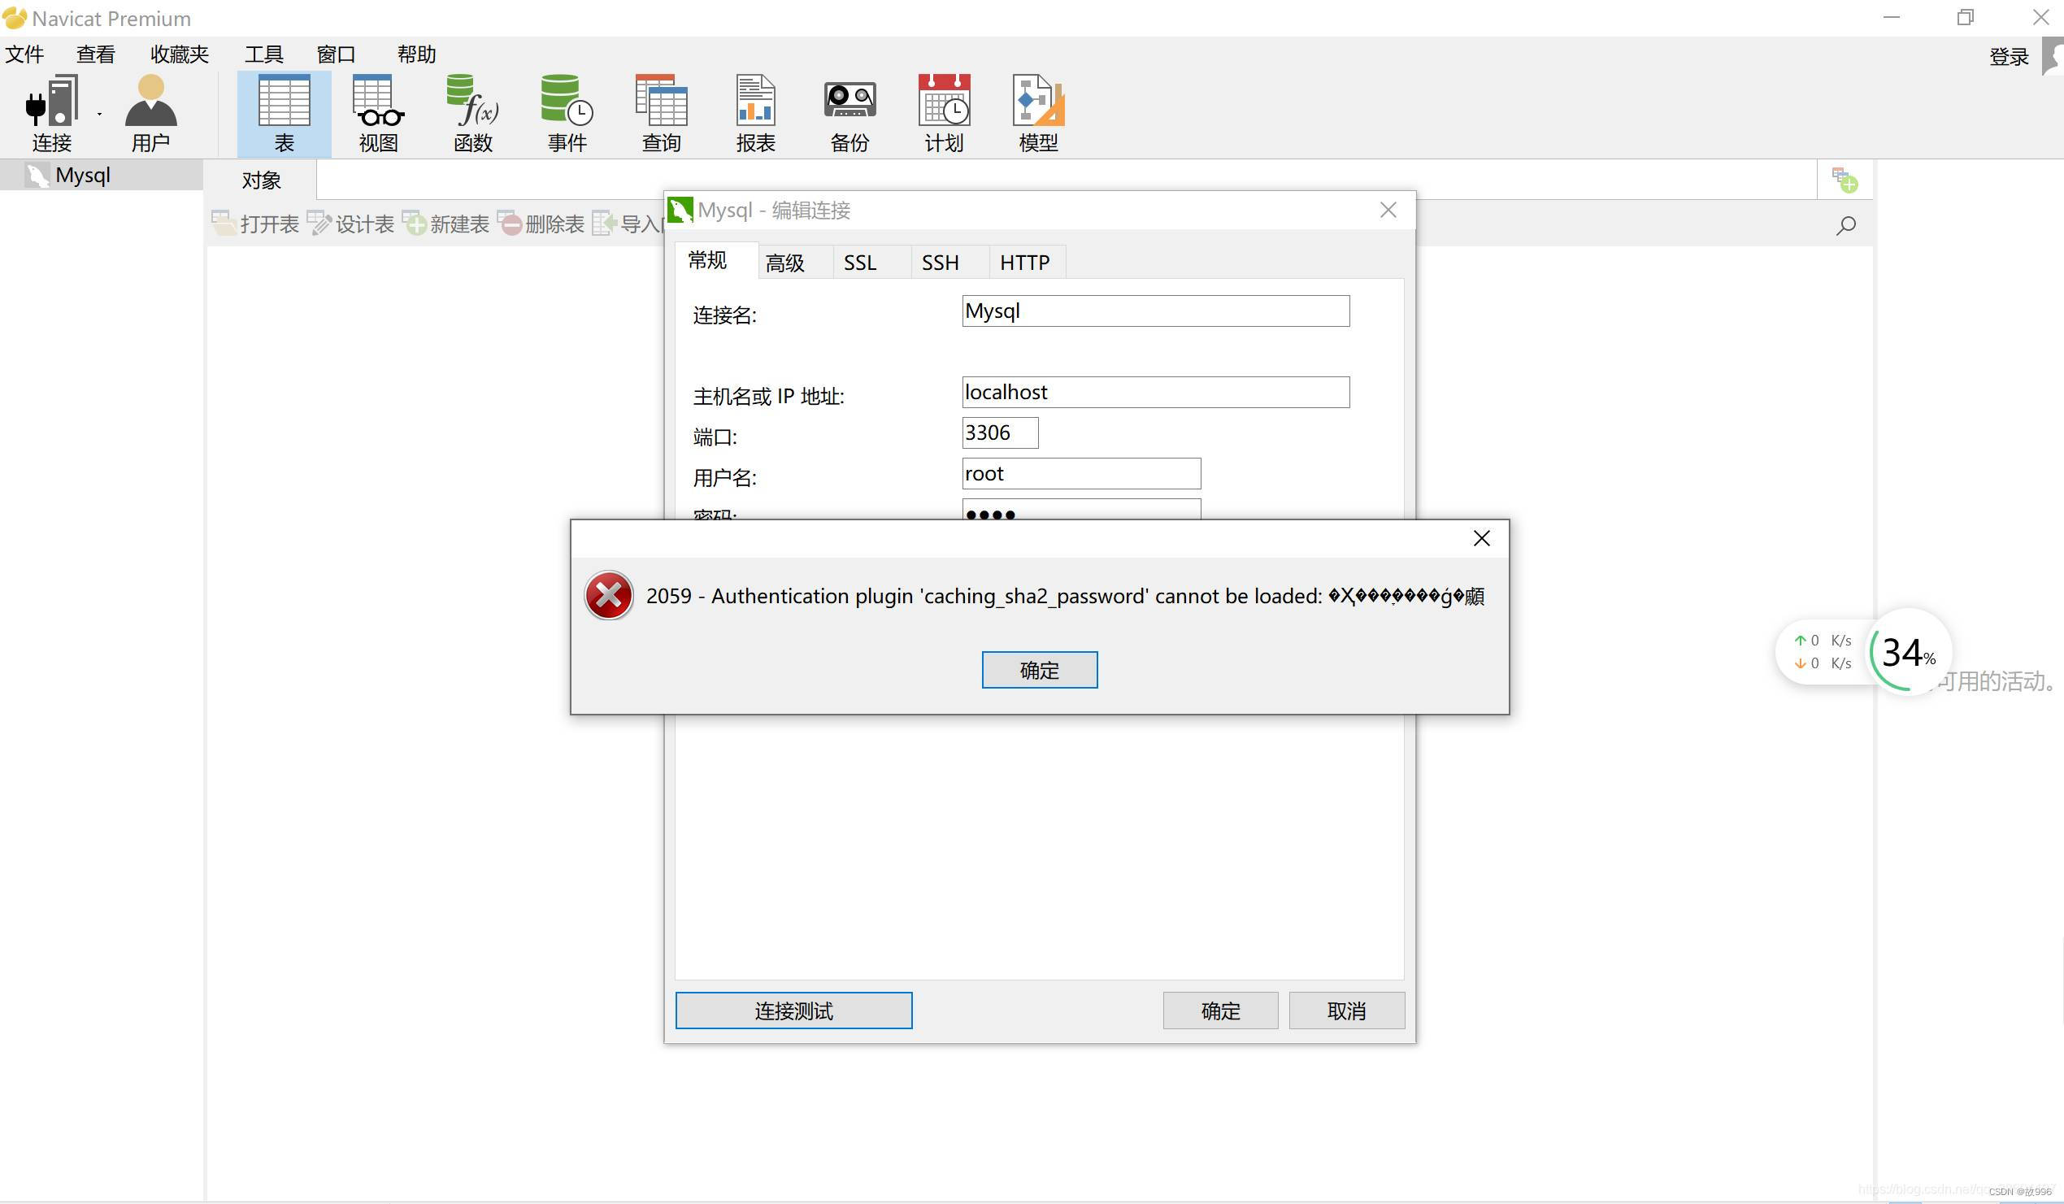Open the Function f(x) toolbar icon
Image resolution: width=2064 pixels, height=1204 pixels.
point(472,102)
